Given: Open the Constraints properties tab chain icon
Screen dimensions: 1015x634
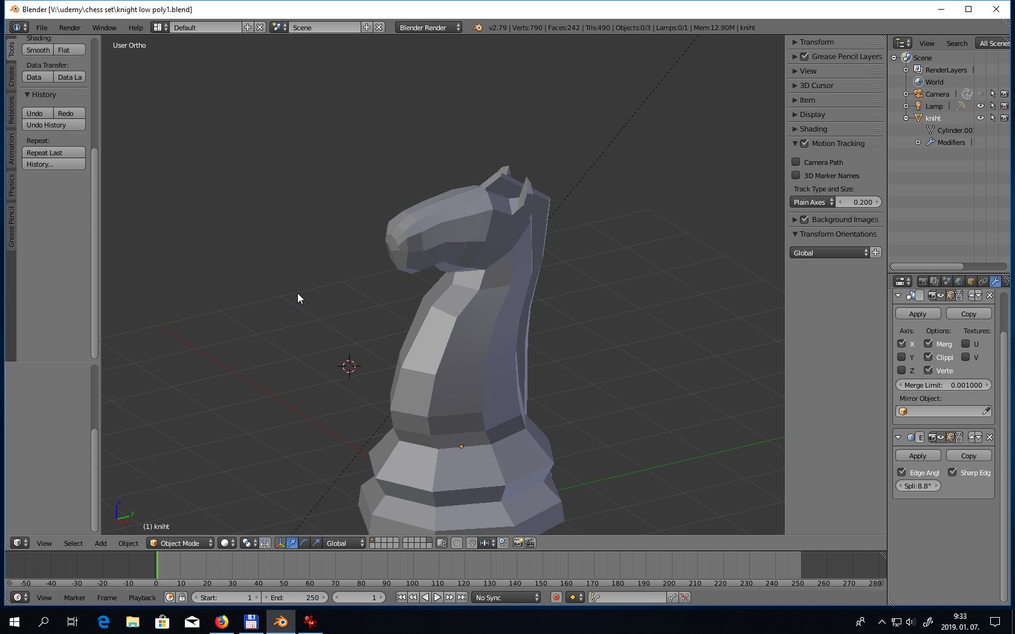Looking at the screenshot, I should pyautogui.click(x=983, y=281).
